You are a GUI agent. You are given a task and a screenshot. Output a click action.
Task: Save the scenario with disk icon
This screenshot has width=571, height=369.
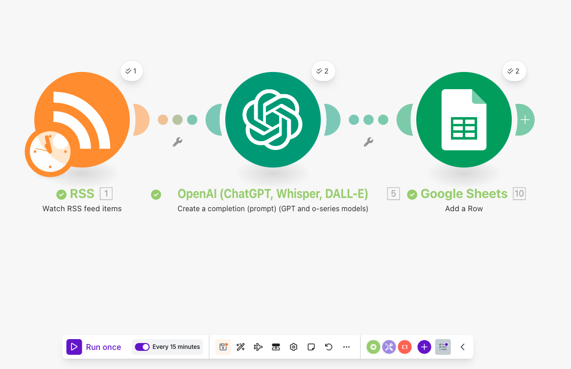[223, 347]
